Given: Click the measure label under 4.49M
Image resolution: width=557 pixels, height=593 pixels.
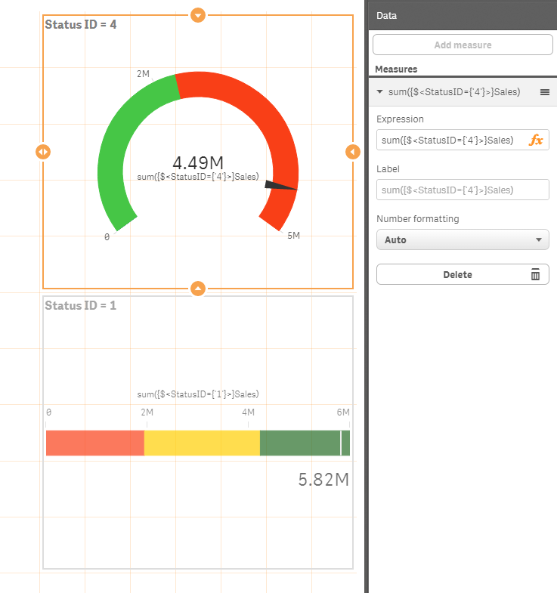Looking at the screenshot, I should pyautogui.click(x=198, y=177).
